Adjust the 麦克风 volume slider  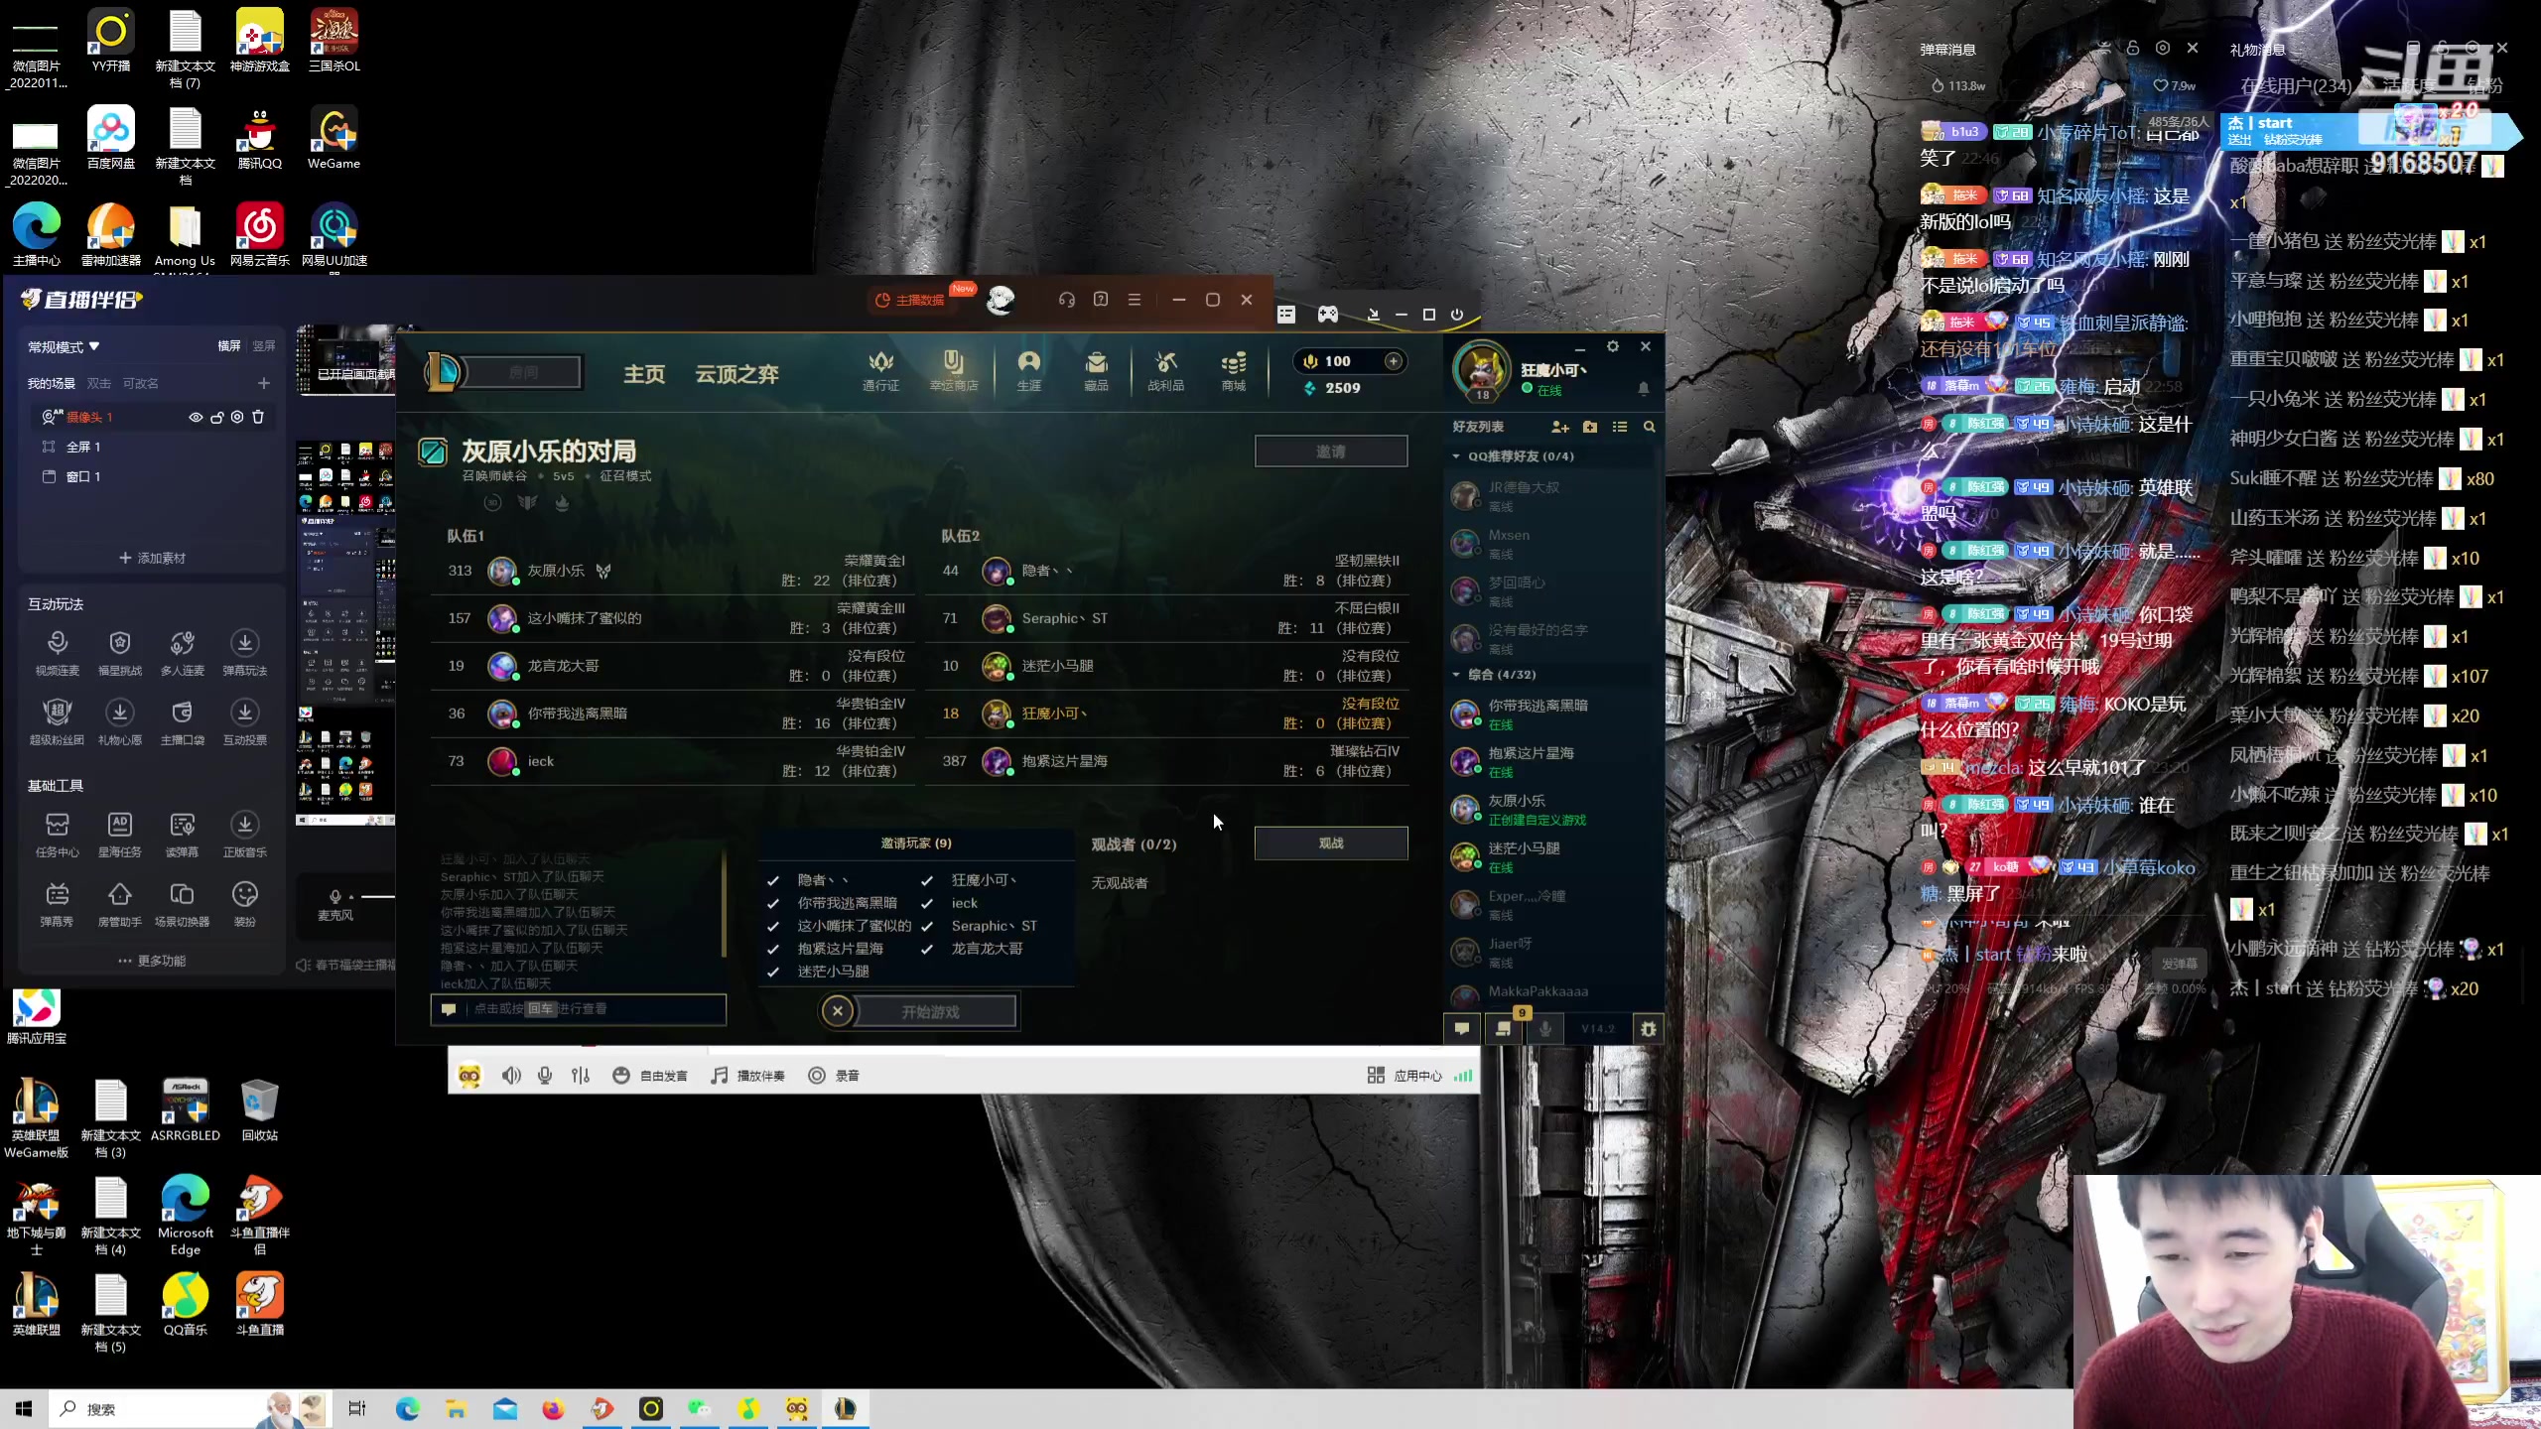(x=377, y=896)
